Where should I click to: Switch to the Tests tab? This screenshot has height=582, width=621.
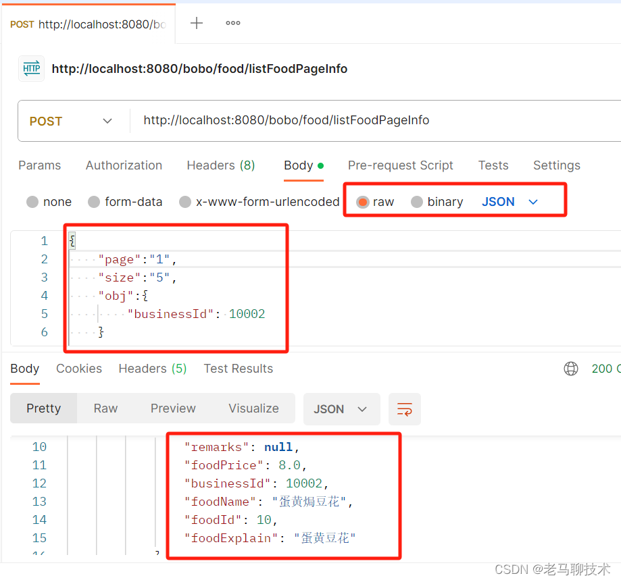pyautogui.click(x=493, y=165)
